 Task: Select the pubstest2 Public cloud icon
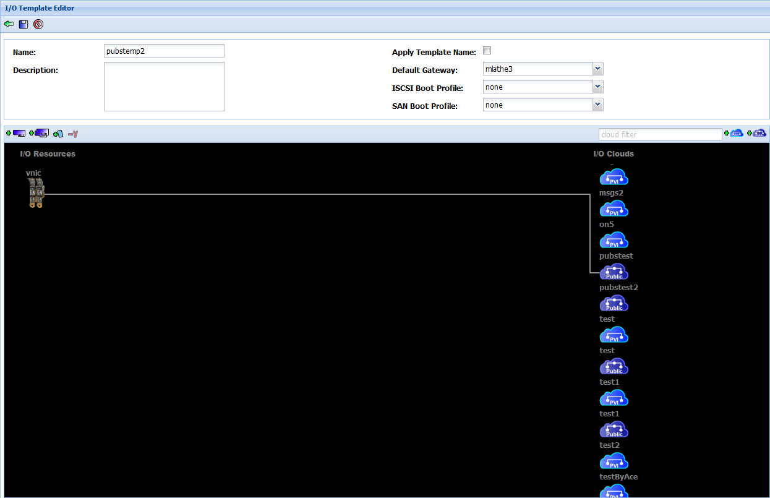point(614,272)
